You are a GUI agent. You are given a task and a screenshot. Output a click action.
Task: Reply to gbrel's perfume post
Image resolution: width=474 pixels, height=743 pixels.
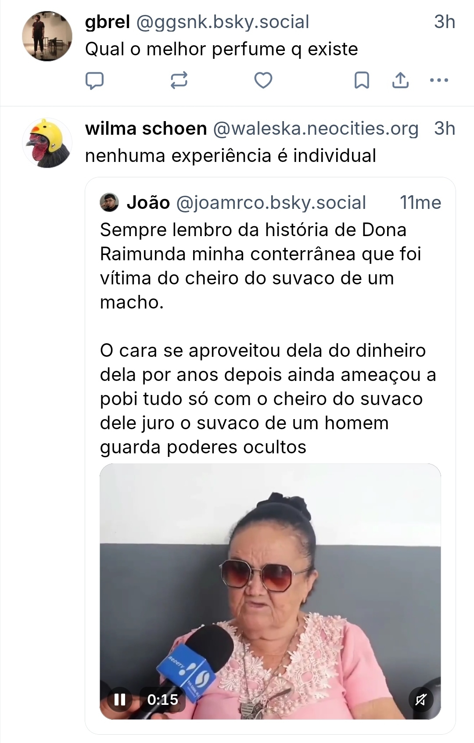point(94,80)
